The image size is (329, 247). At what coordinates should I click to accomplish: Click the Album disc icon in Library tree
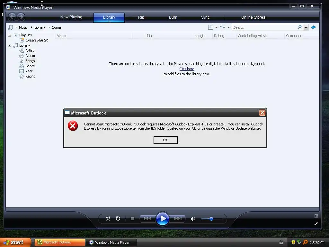click(x=22, y=56)
